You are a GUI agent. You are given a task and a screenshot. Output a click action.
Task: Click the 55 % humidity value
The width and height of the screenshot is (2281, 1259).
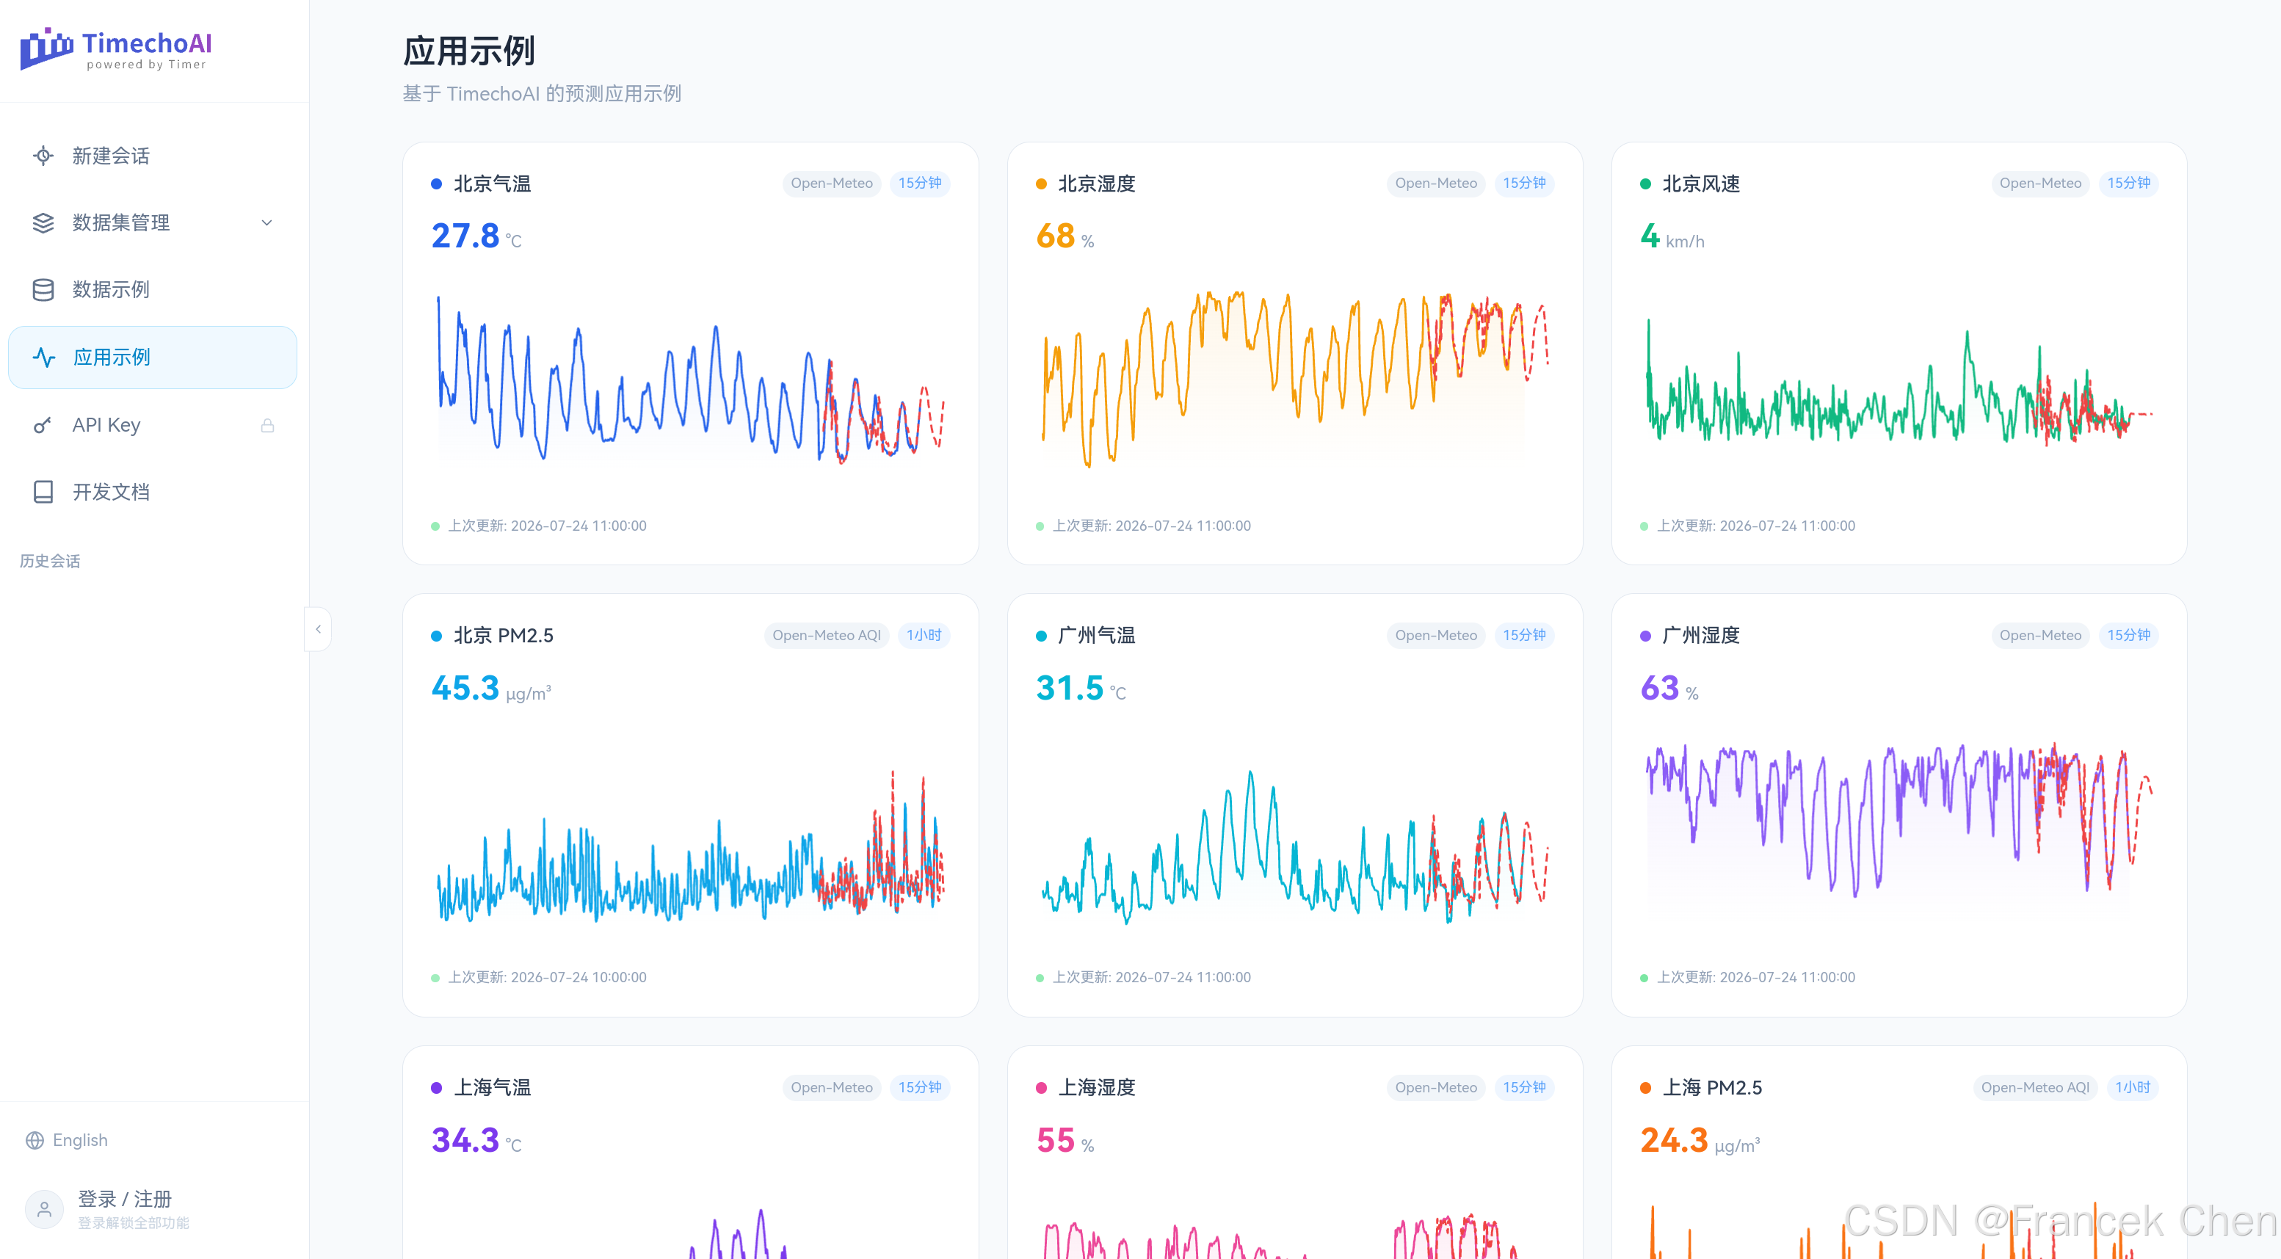pos(1065,1140)
